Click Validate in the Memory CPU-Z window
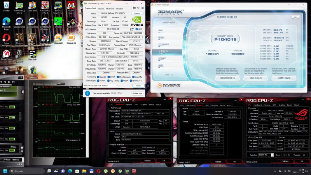This screenshot has width=311, height=175. pos(218,162)
